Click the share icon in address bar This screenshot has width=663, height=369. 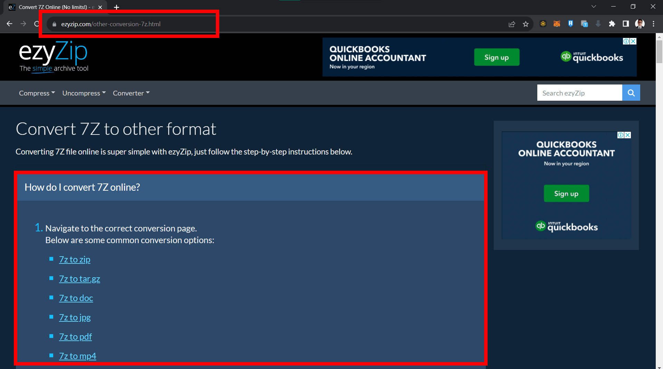click(512, 24)
